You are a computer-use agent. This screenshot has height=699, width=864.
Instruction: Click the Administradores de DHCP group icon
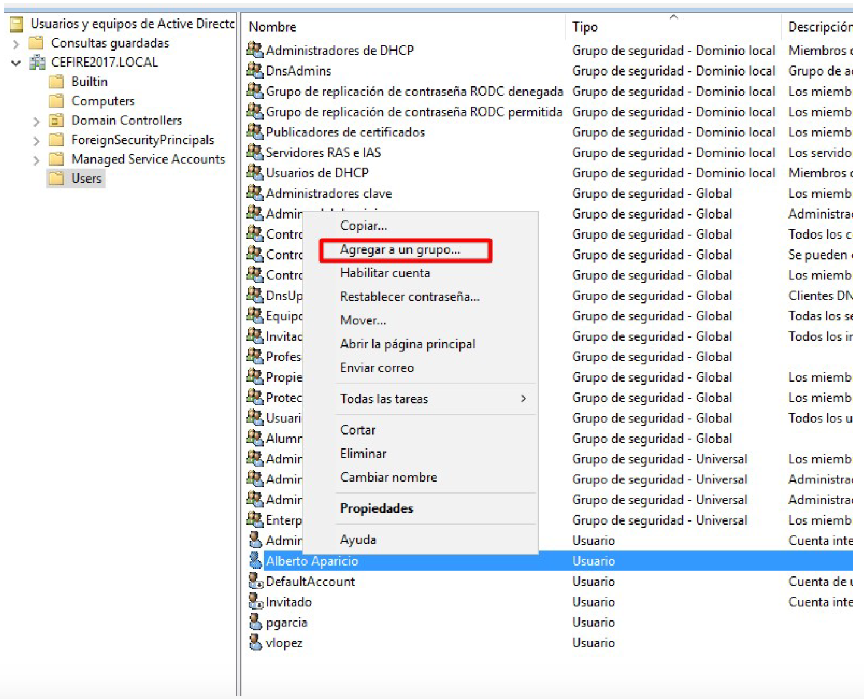(255, 50)
